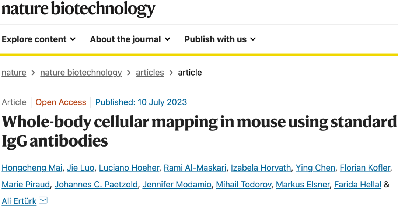Click the Open Access link
This screenshot has height=207, width=398.
[61, 102]
